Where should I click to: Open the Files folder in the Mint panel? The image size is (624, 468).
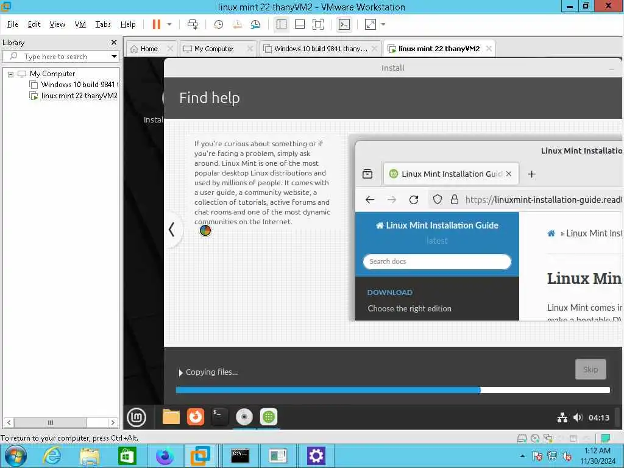[171, 417]
